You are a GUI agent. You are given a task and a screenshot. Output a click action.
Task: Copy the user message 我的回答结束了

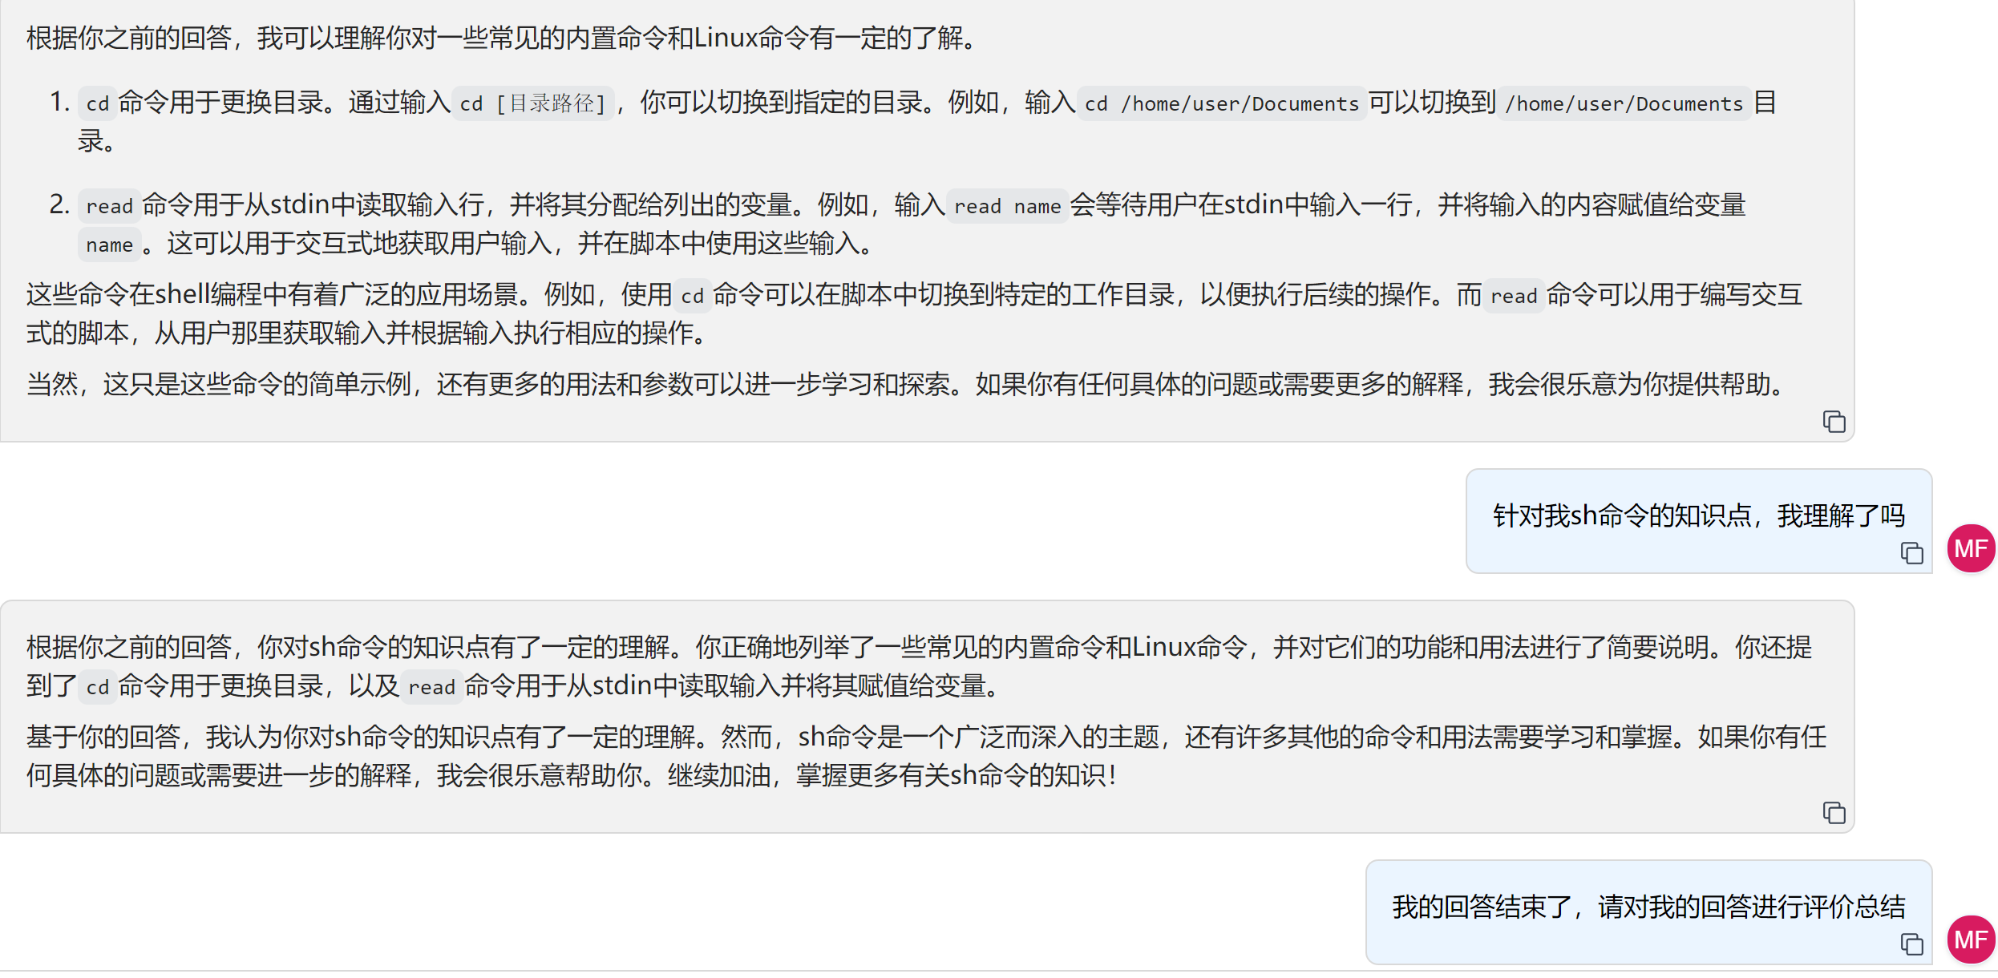[x=1911, y=944]
